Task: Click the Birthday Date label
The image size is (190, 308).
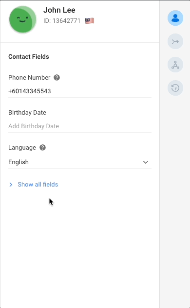Action: [x=27, y=113]
